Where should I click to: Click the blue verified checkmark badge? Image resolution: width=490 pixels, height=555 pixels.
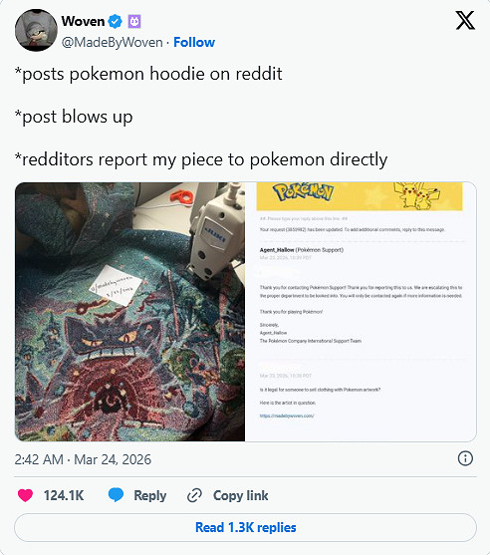[115, 22]
